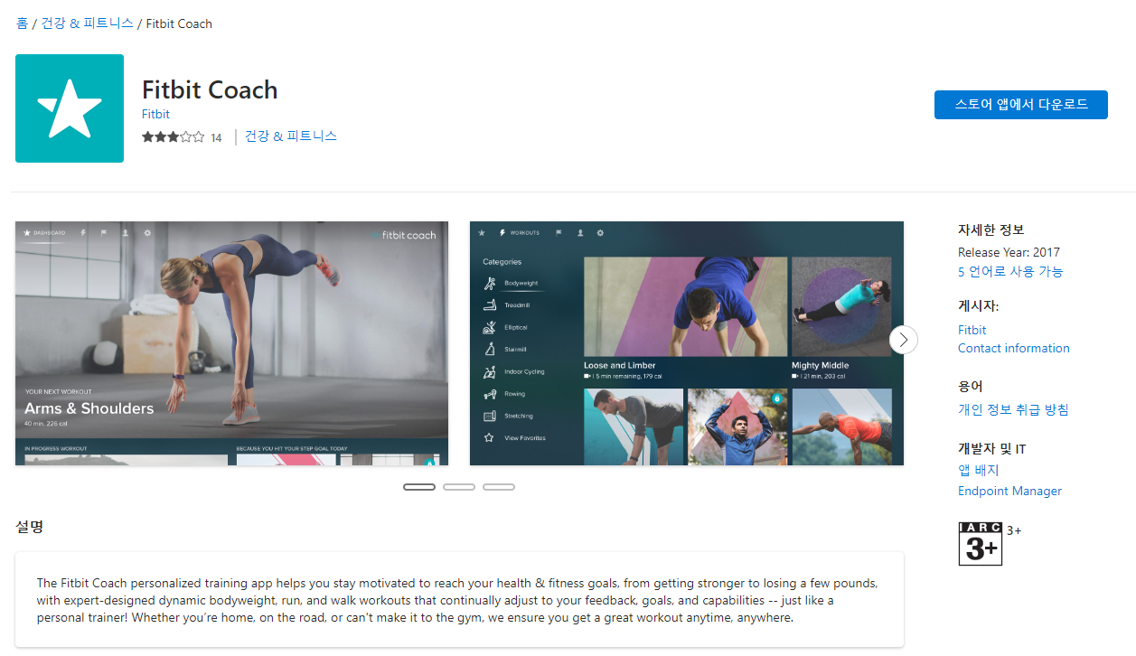Screen dimensions: 1136x656
Task: Open the 건강 & 피트니스 breadcrumb link
Action: coord(85,23)
